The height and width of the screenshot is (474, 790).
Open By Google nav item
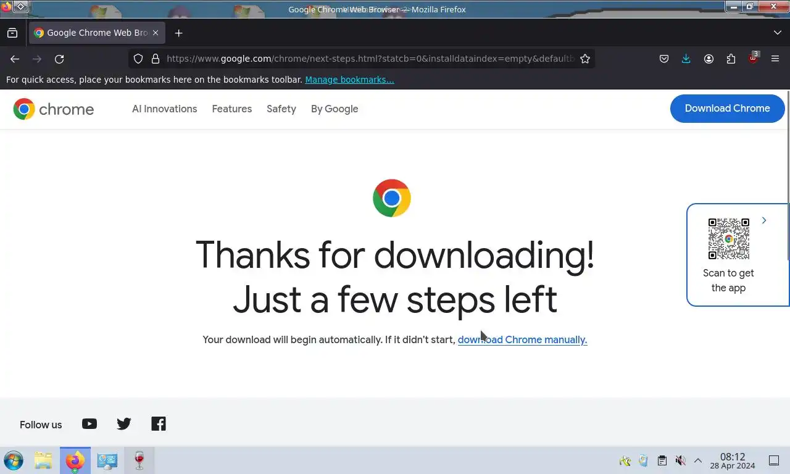pos(335,109)
